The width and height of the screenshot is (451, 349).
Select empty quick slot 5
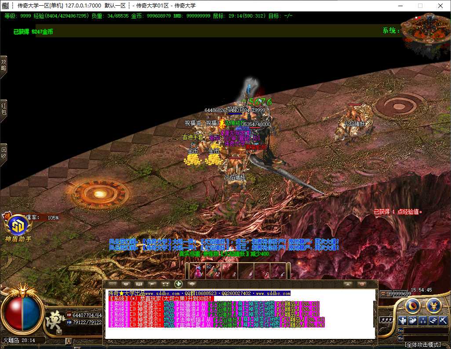[262, 271]
